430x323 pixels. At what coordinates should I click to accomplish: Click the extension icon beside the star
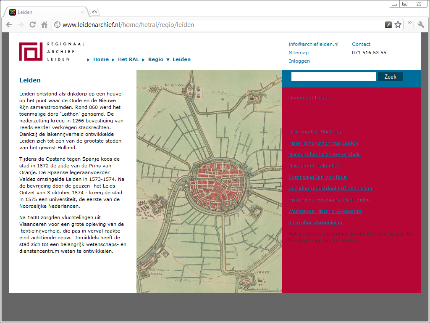coord(388,25)
